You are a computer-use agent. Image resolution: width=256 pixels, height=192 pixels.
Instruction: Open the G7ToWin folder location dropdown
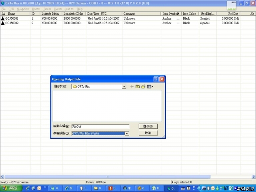coord(124,86)
